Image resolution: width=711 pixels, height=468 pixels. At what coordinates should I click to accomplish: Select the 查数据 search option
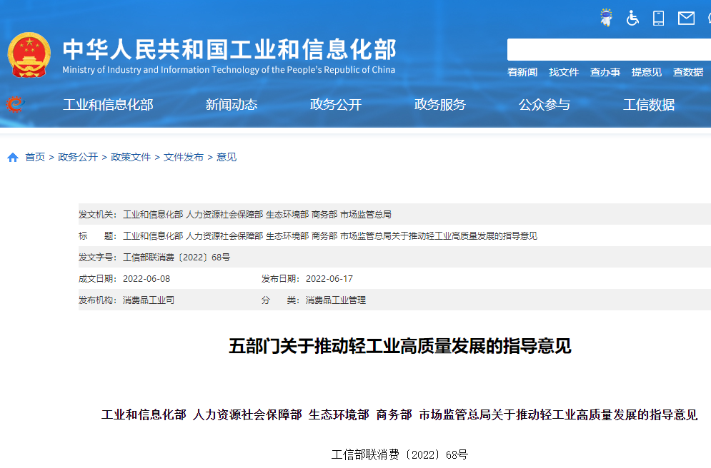(688, 73)
